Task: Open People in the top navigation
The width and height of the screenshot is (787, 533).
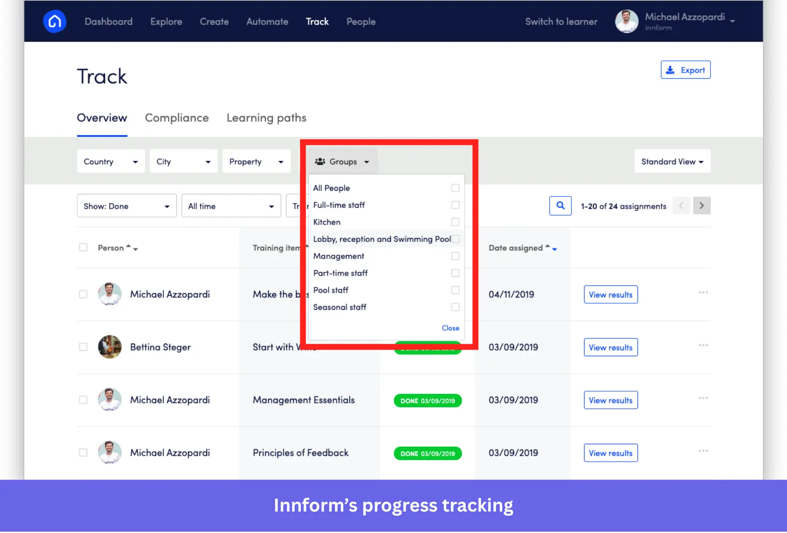Action: click(361, 21)
